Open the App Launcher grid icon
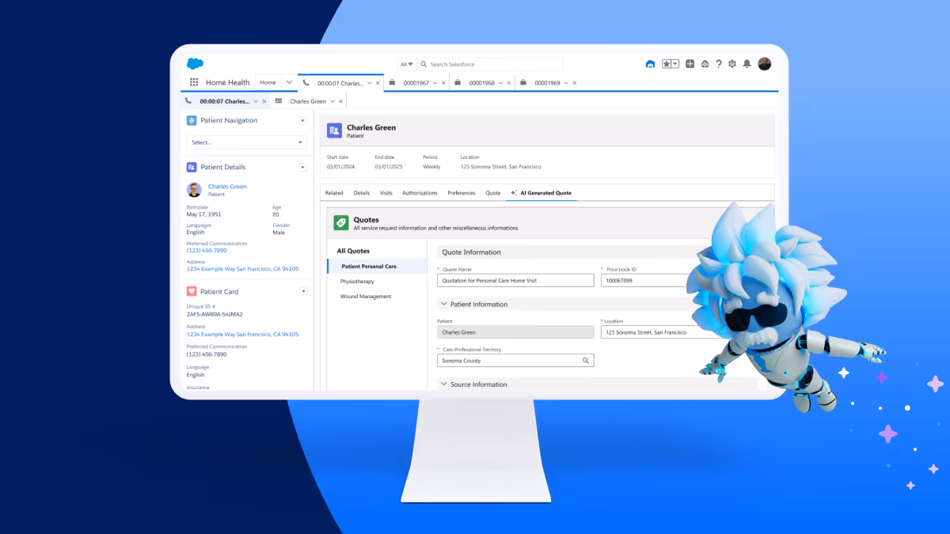 [x=194, y=82]
